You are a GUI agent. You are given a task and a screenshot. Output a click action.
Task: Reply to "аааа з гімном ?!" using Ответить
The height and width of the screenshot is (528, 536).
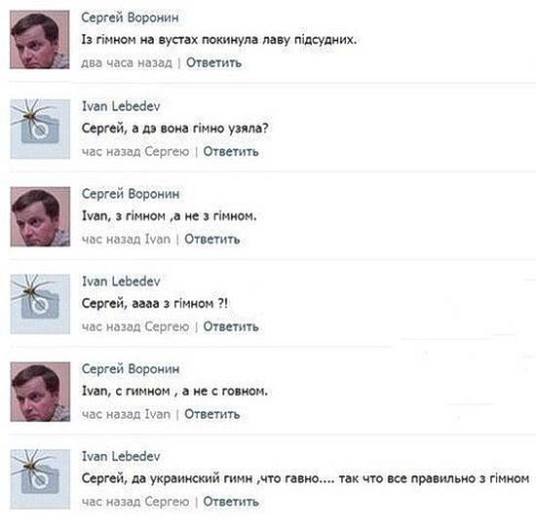point(231,326)
